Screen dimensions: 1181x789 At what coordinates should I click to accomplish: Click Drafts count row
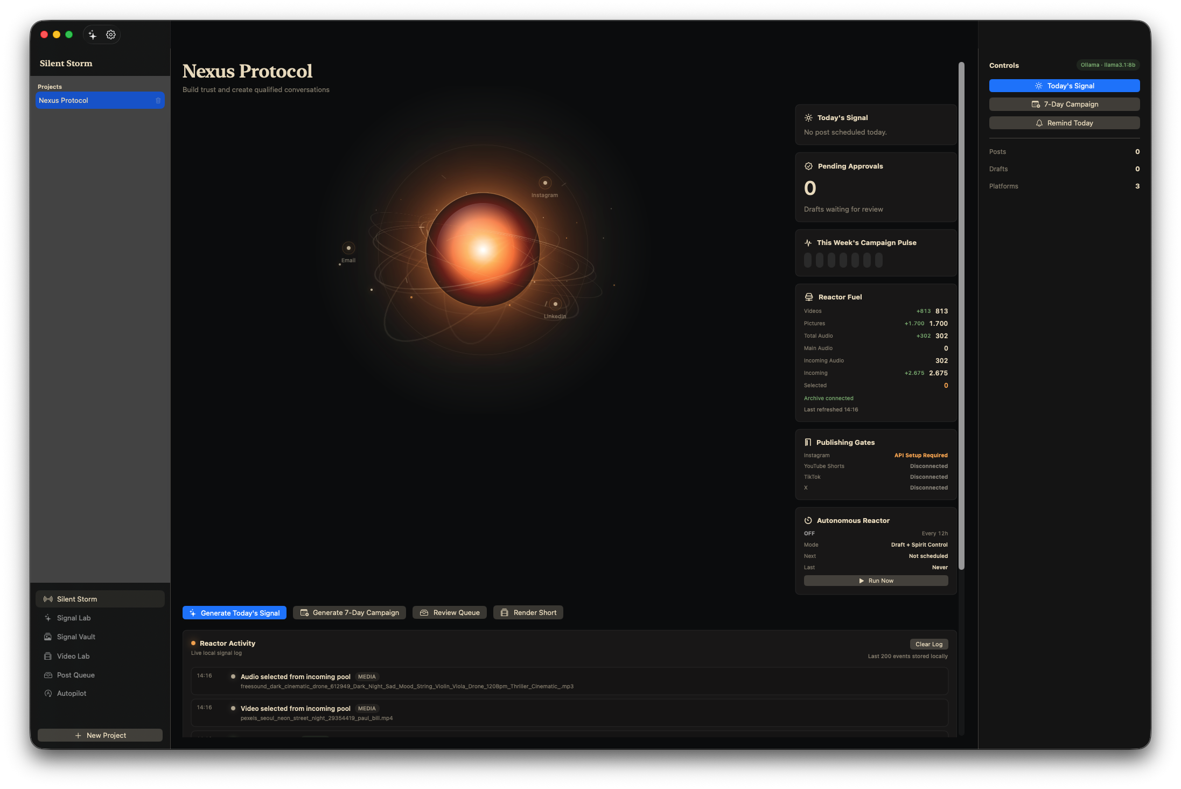[x=1065, y=169]
